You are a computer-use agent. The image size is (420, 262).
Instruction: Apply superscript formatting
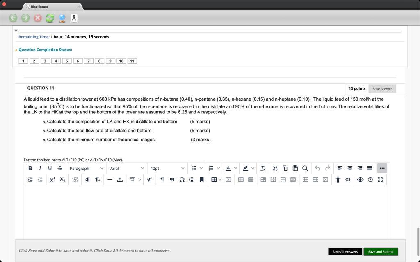[52, 179]
